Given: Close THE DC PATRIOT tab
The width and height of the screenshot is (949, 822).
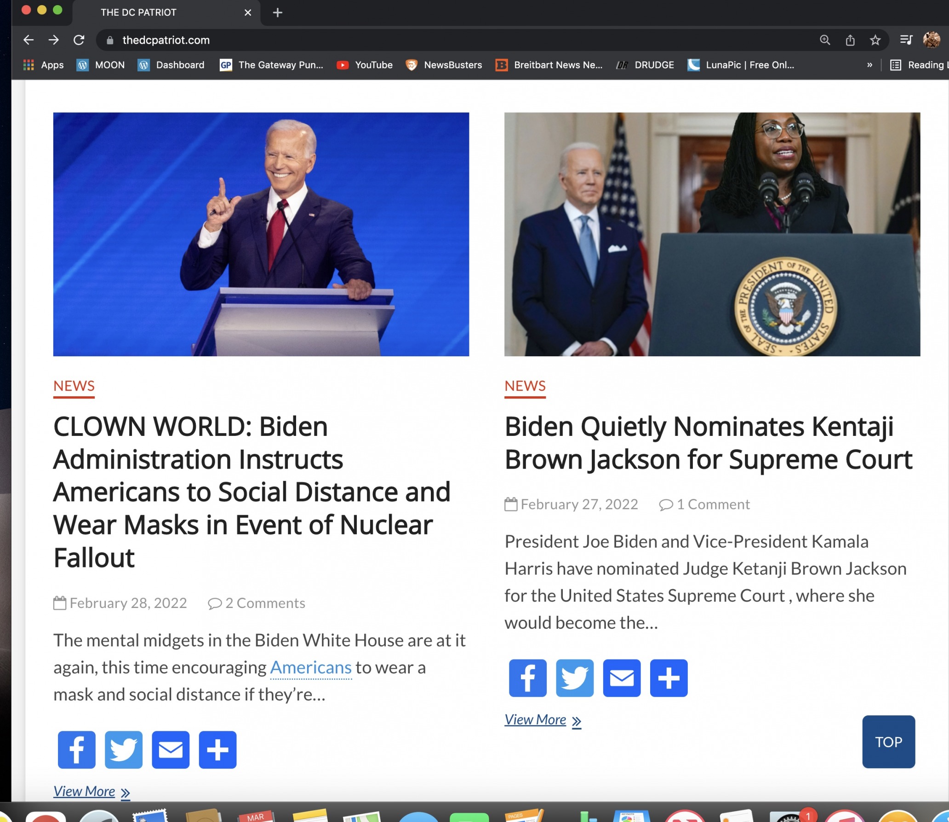Looking at the screenshot, I should [248, 12].
